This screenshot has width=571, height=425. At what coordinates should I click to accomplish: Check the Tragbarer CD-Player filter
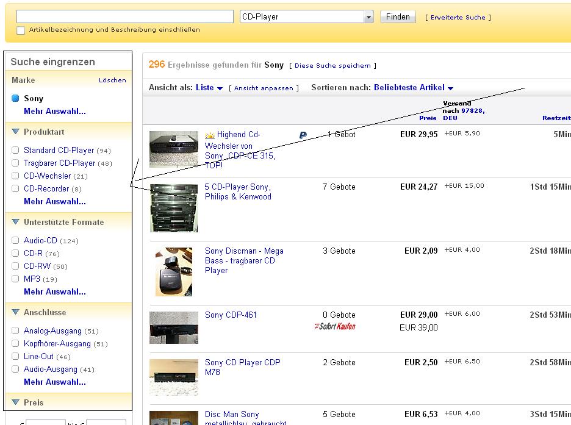(15, 163)
